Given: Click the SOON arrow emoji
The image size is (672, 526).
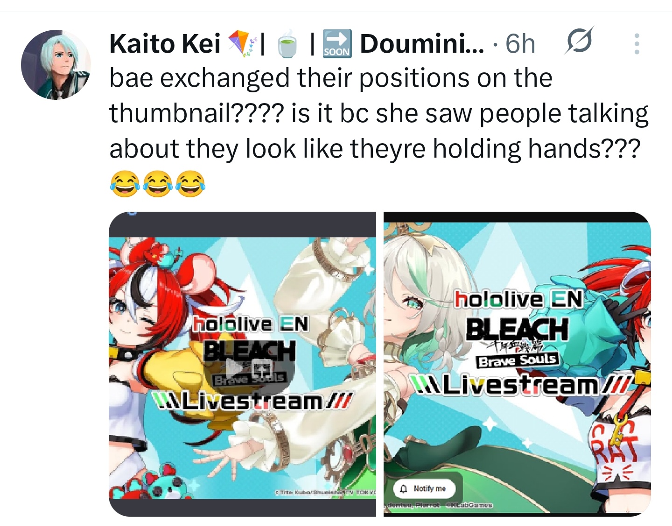Looking at the screenshot, I should (337, 43).
